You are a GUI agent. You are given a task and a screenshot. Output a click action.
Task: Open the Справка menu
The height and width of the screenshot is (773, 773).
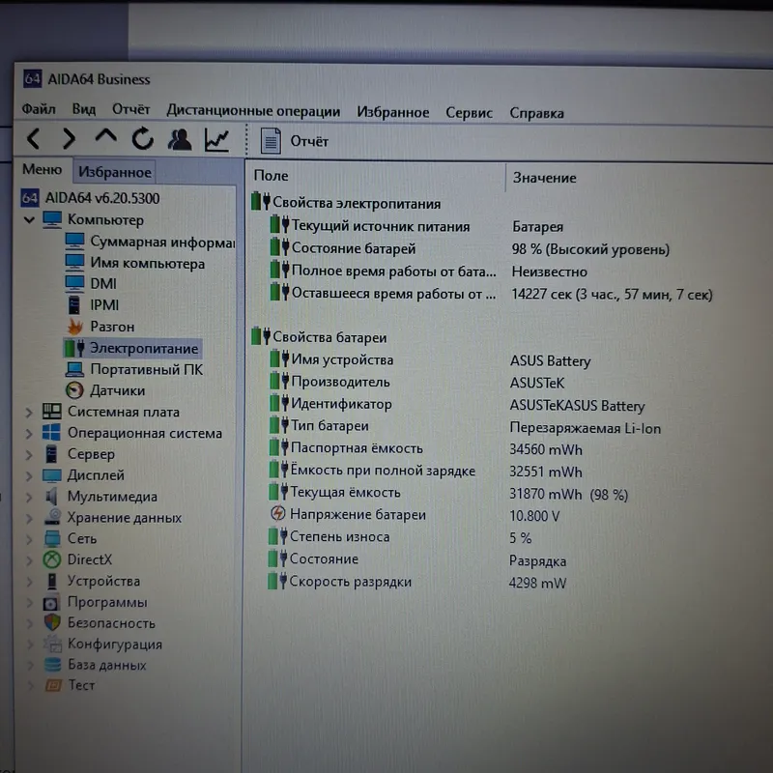536,113
